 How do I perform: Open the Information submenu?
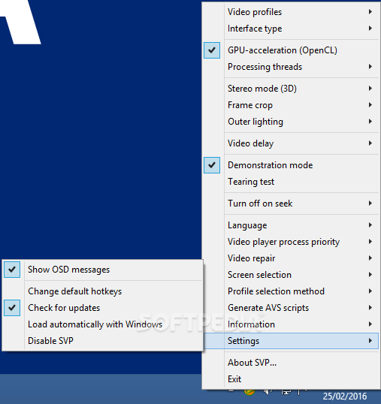291,324
